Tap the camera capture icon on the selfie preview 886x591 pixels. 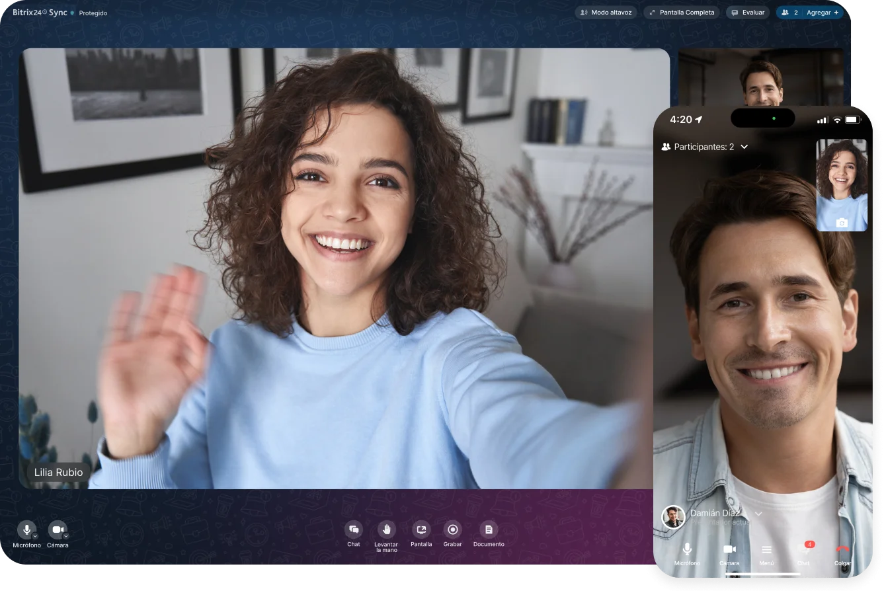click(x=841, y=223)
